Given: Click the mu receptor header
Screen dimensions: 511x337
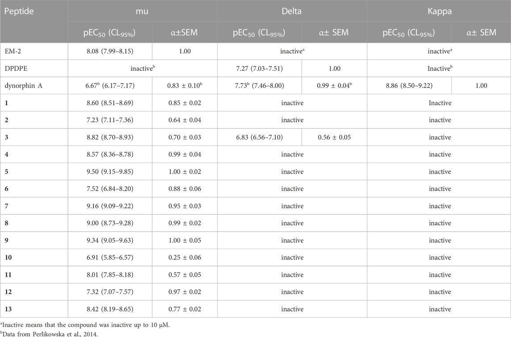Looking at the screenshot, I should click(x=142, y=9).
